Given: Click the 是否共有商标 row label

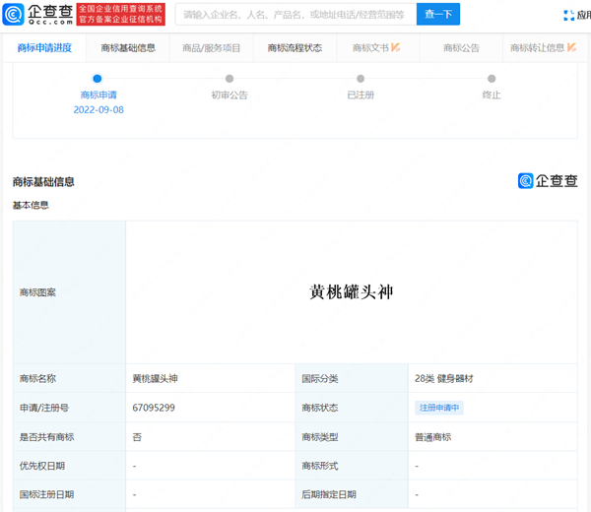Looking at the screenshot, I should [x=46, y=437].
